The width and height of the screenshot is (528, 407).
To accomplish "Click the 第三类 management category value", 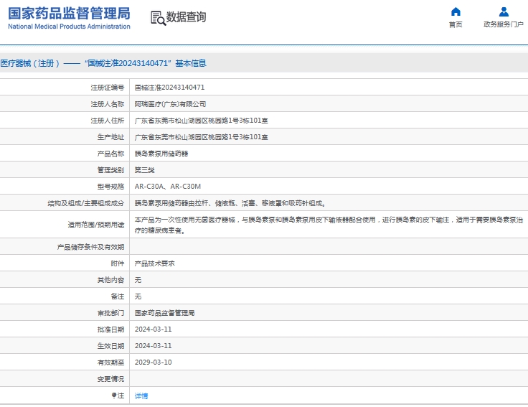I will point(145,170).
